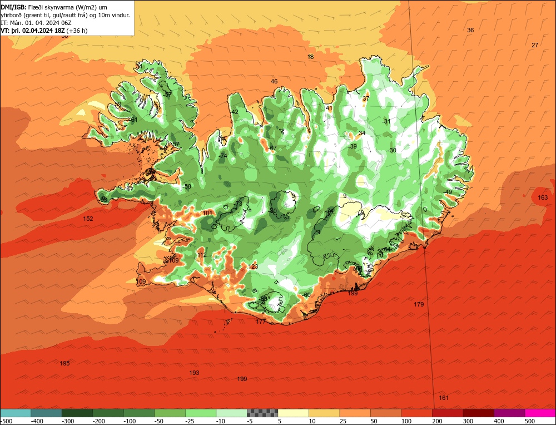Screen dimensions: 556x425
Task: Click the value '27' at the upper right
Action: tap(535, 45)
